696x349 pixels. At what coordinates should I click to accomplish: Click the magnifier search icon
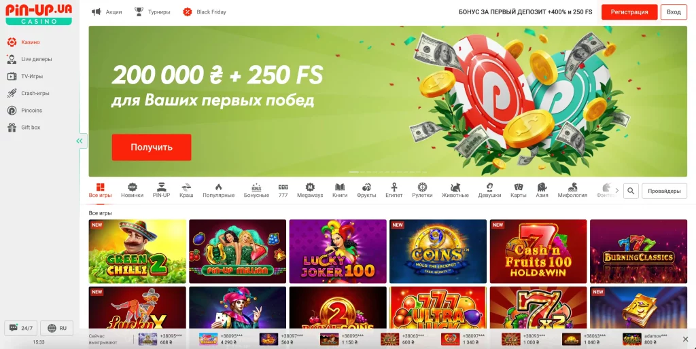point(631,191)
